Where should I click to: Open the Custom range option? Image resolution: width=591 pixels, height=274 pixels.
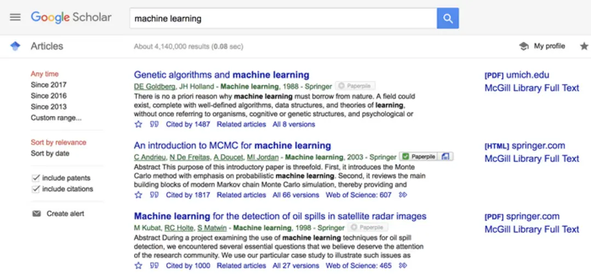[56, 118]
